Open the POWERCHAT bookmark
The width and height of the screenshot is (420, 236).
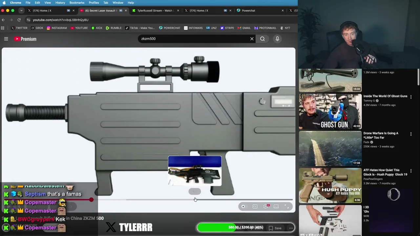coord(170,28)
